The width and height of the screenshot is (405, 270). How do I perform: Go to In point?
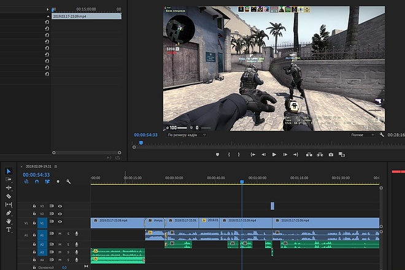click(x=253, y=155)
